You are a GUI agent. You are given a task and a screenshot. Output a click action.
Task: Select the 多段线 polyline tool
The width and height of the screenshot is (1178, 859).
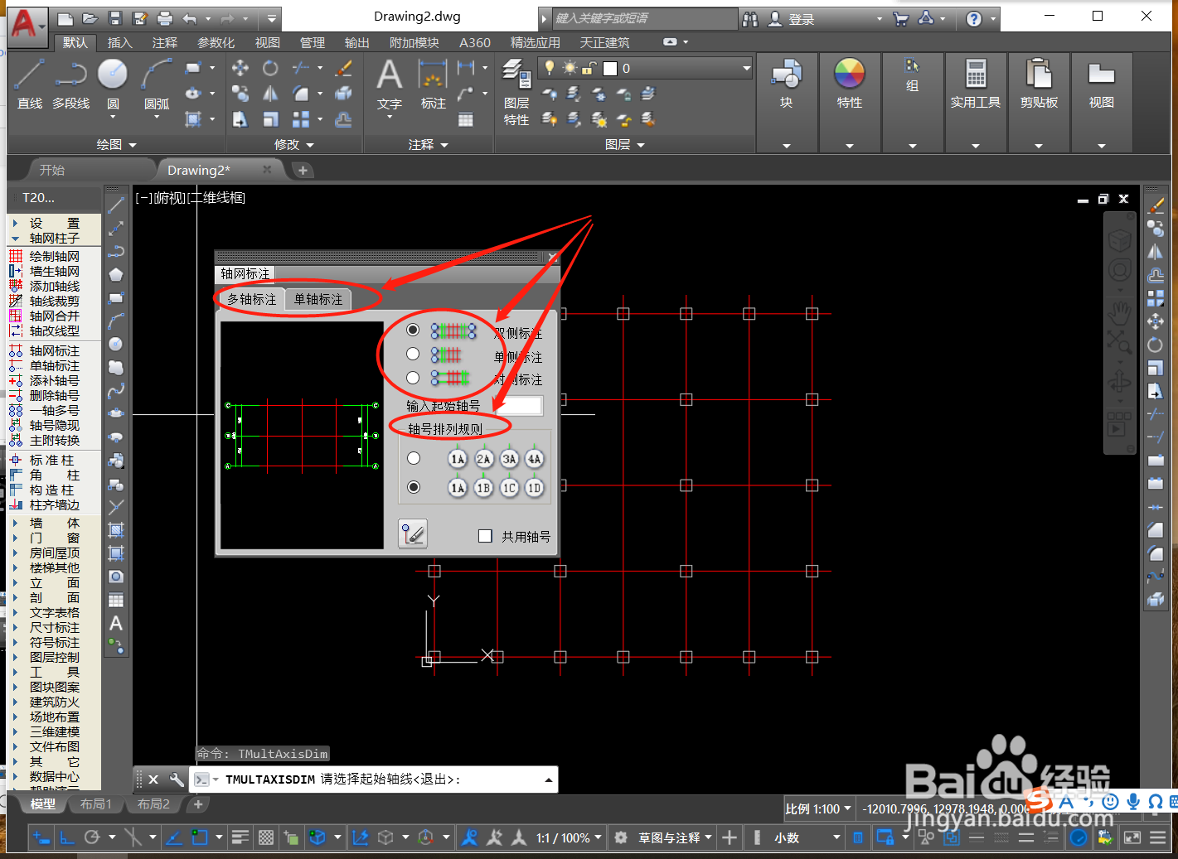pos(71,84)
